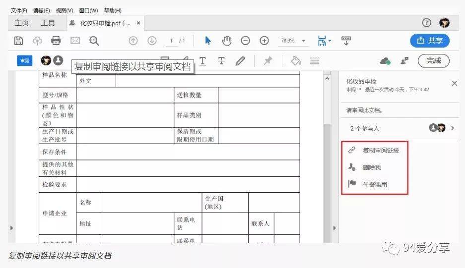Switch to the 主页 tab
Image resolution: width=465 pixels, height=268 pixels.
click(22, 23)
